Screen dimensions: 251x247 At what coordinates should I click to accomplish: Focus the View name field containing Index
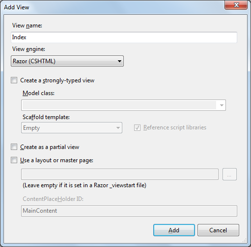[124, 37]
